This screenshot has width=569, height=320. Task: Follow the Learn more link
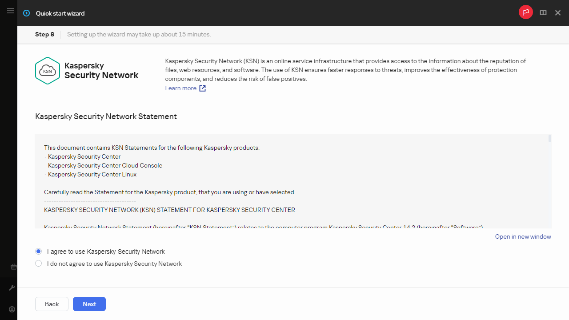181,88
